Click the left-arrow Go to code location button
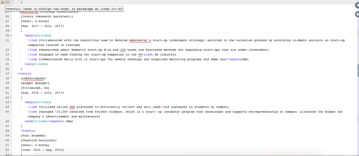 pyautogui.click(x=357, y=15)
